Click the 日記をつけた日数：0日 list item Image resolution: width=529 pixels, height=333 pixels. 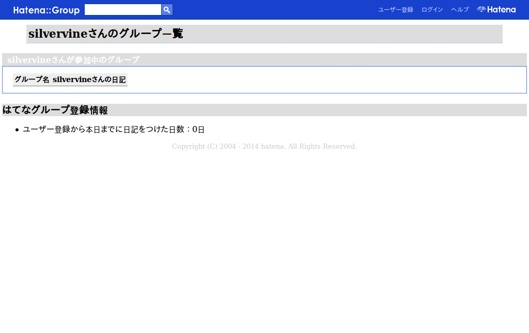pos(114,130)
